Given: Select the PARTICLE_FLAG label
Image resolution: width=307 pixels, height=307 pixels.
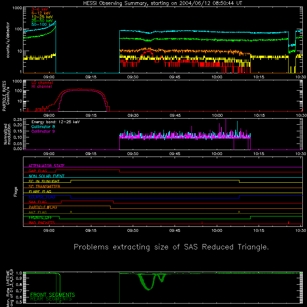Looking at the screenshot, I should (43, 207).
